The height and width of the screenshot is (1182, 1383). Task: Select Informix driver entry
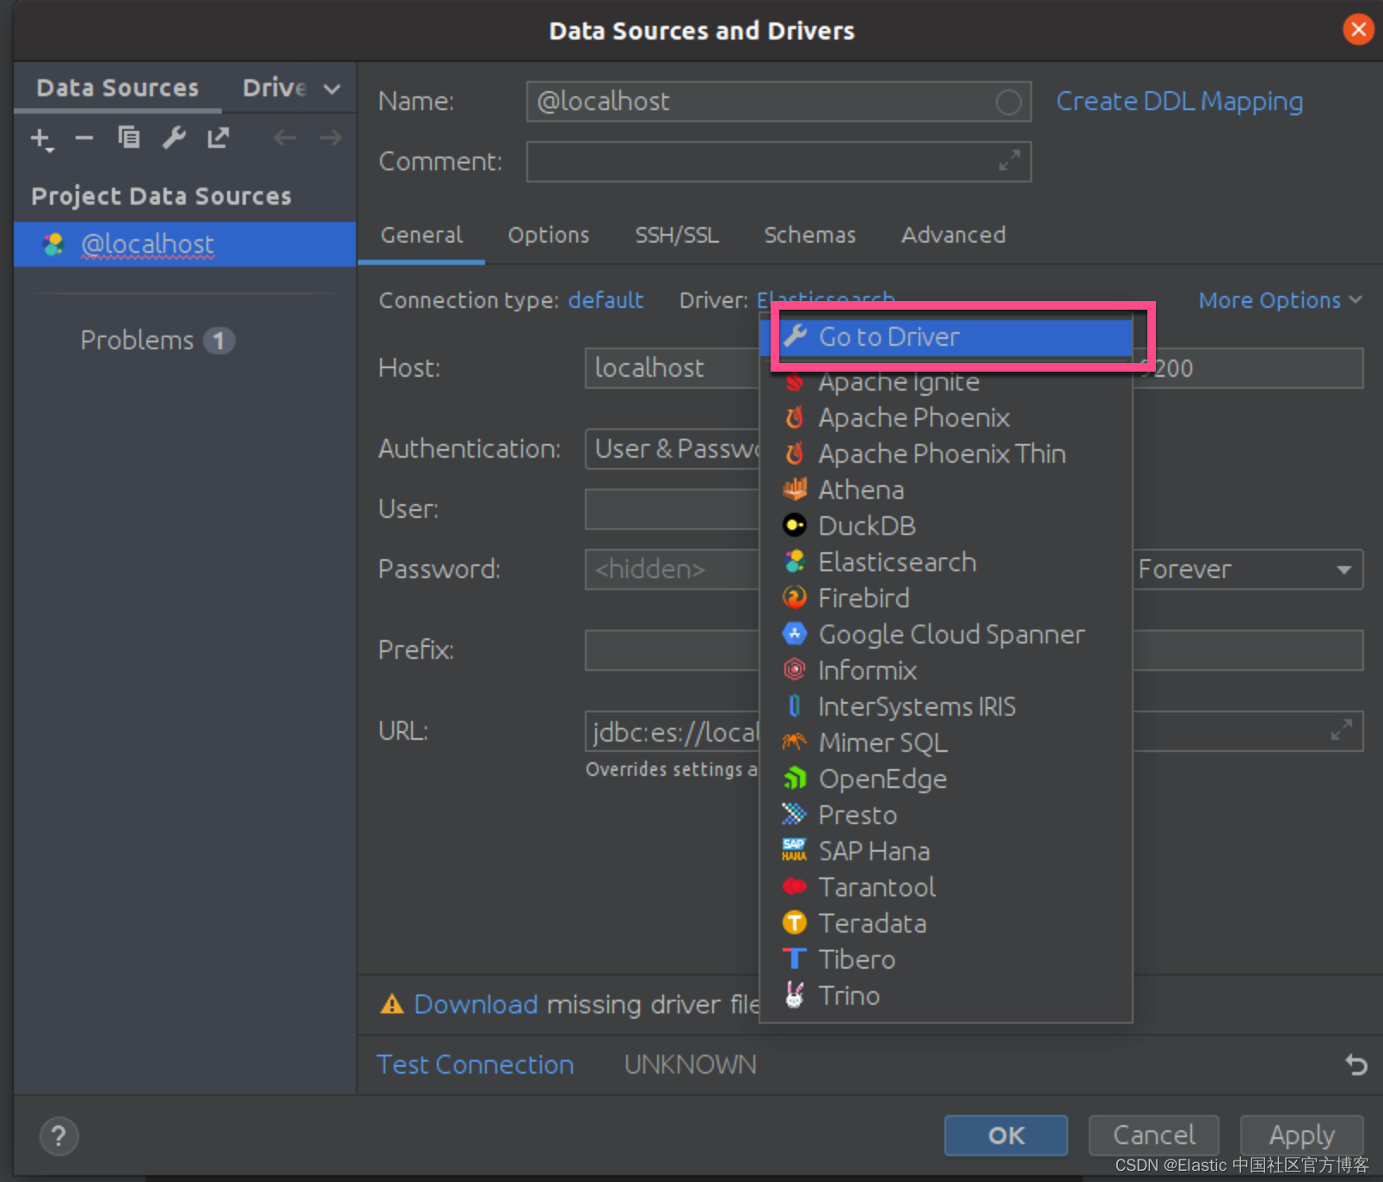click(x=946, y=671)
